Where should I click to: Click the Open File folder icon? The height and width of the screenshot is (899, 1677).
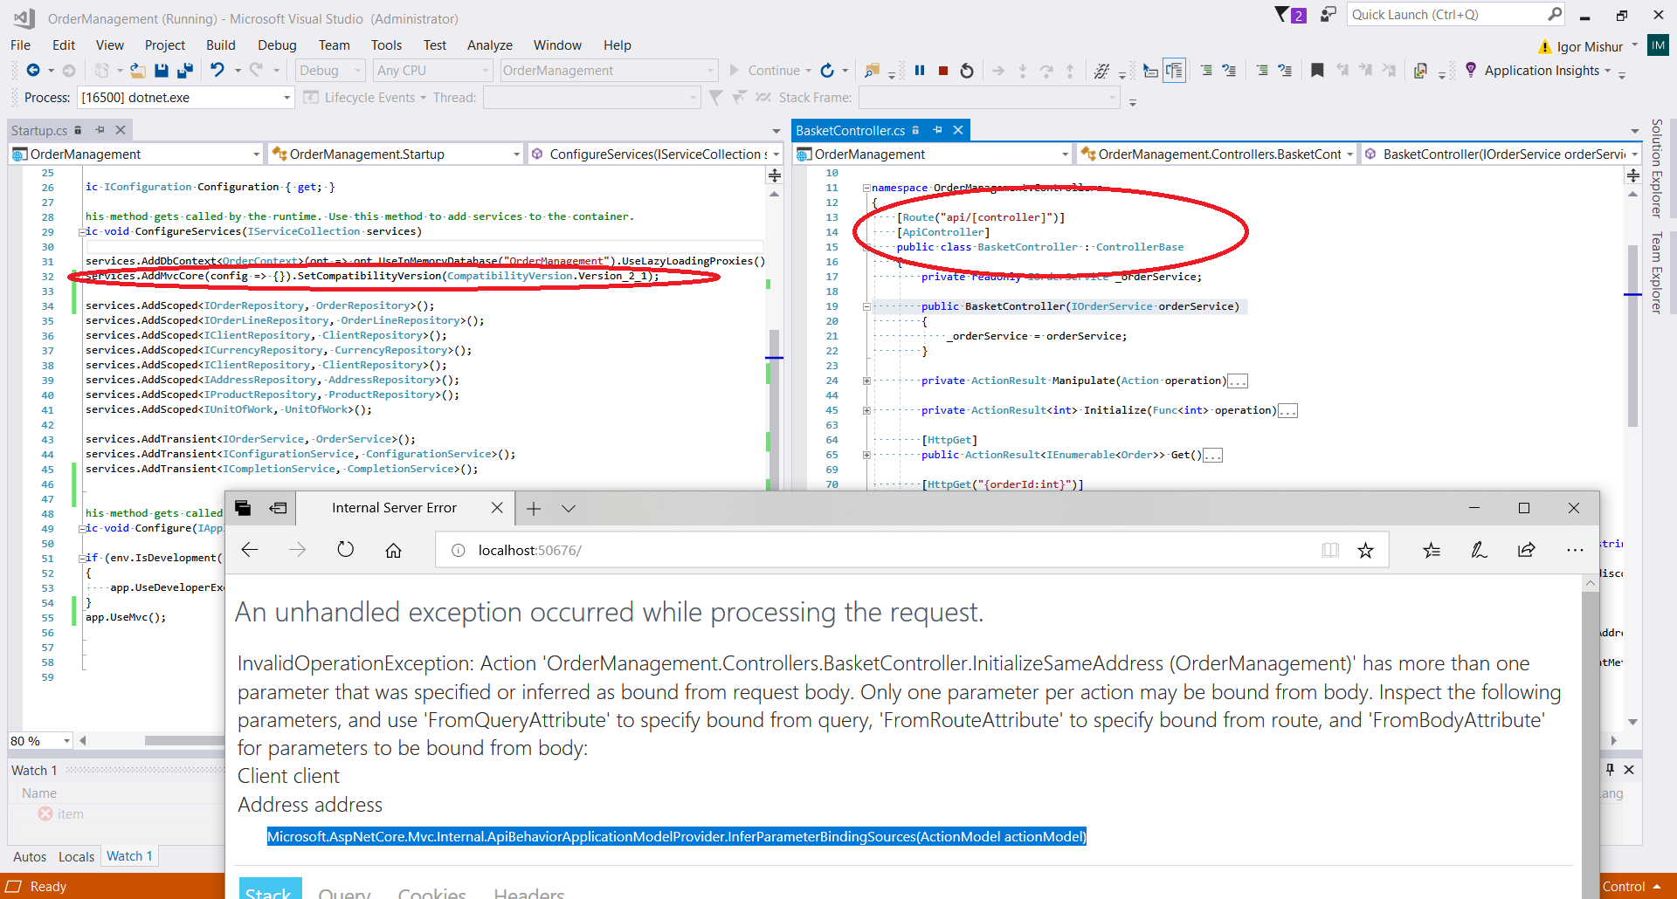pyautogui.click(x=137, y=71)
